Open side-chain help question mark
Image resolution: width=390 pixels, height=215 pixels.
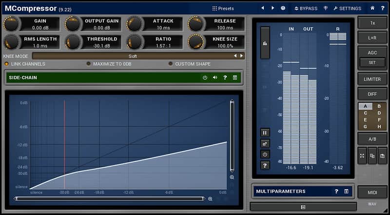pyautogui.click(x=225, y=78)
